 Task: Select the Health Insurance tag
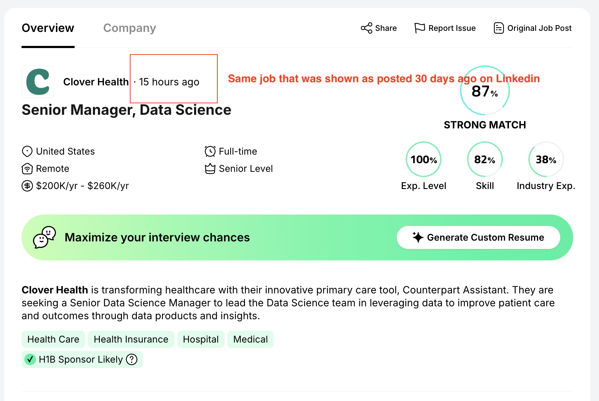(131, 339)
